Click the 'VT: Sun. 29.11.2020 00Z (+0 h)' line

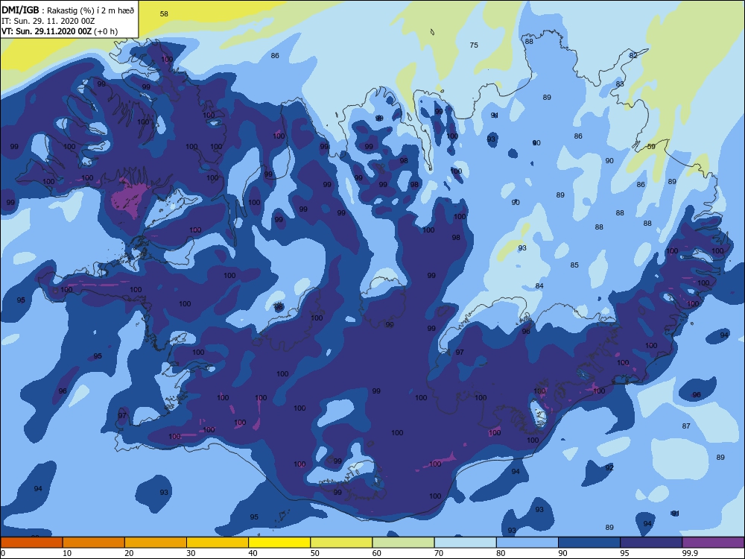coord(60,31)
